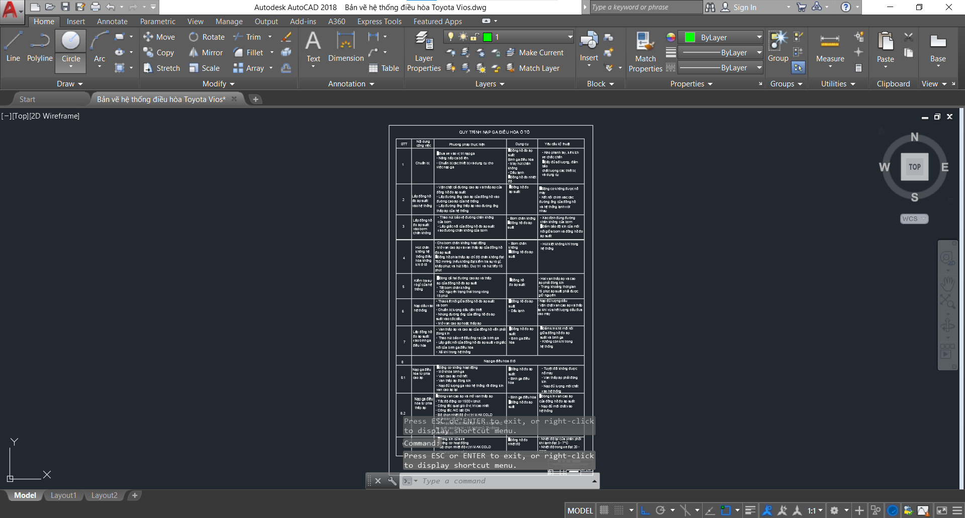Click Sign In link

tap(739, 7)
